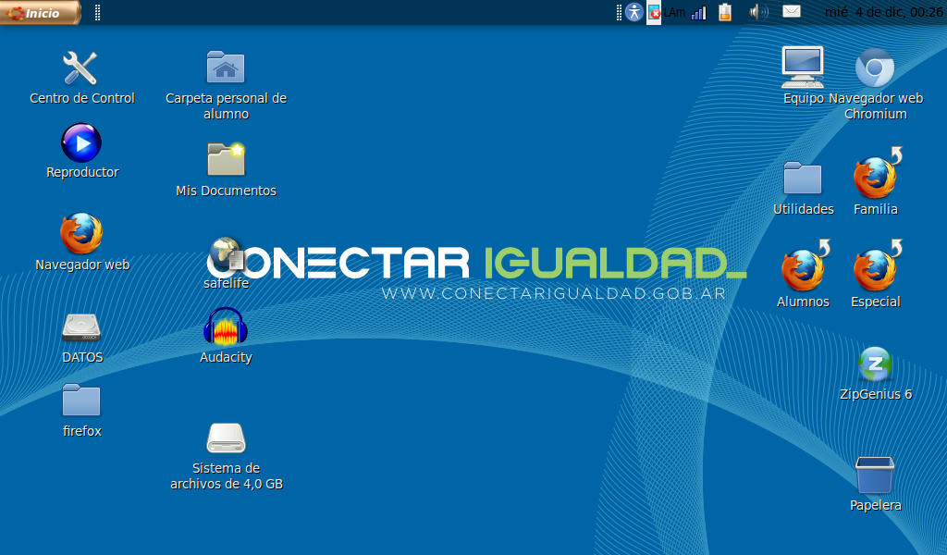The height and width of the screenshot is (555, 947).
Task: Click the accessibility icon in top panel
Action: [x=634, y=12]
